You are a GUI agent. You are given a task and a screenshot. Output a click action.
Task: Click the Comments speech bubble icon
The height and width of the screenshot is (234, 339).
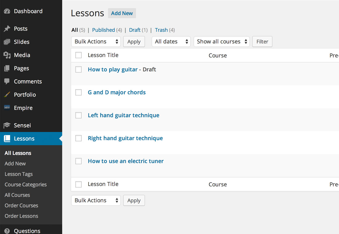7,82
